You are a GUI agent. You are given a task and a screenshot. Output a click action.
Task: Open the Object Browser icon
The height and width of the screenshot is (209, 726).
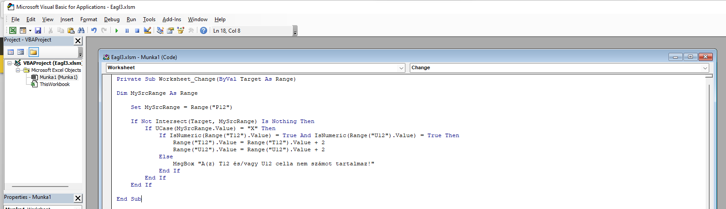click(180, 30)
